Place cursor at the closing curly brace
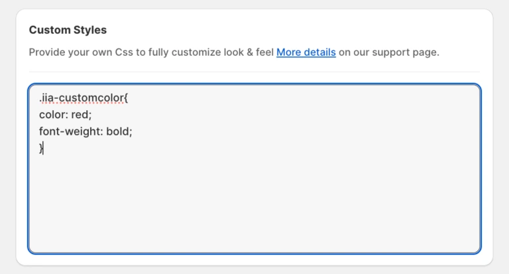The width and height of the screenshot is (509, 274). click(x=40, y=148)
